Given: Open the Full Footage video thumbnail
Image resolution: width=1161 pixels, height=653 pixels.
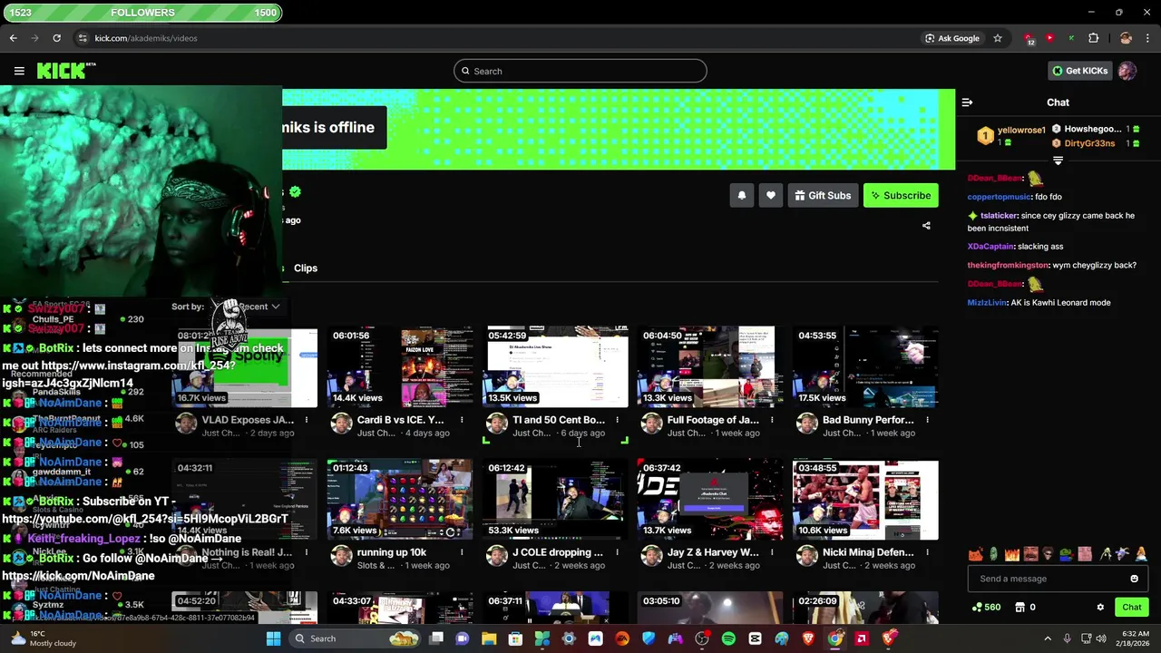Looking at the screenshot, I should point(710,366).
